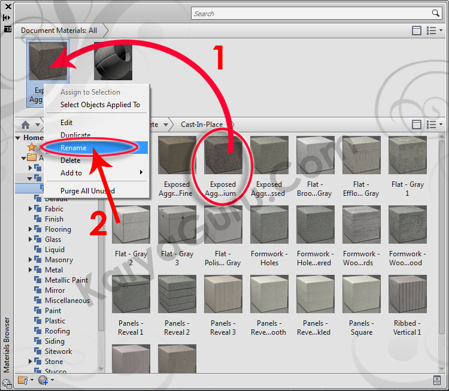Choose Rename from the context menu

click(x=73, y=148)
